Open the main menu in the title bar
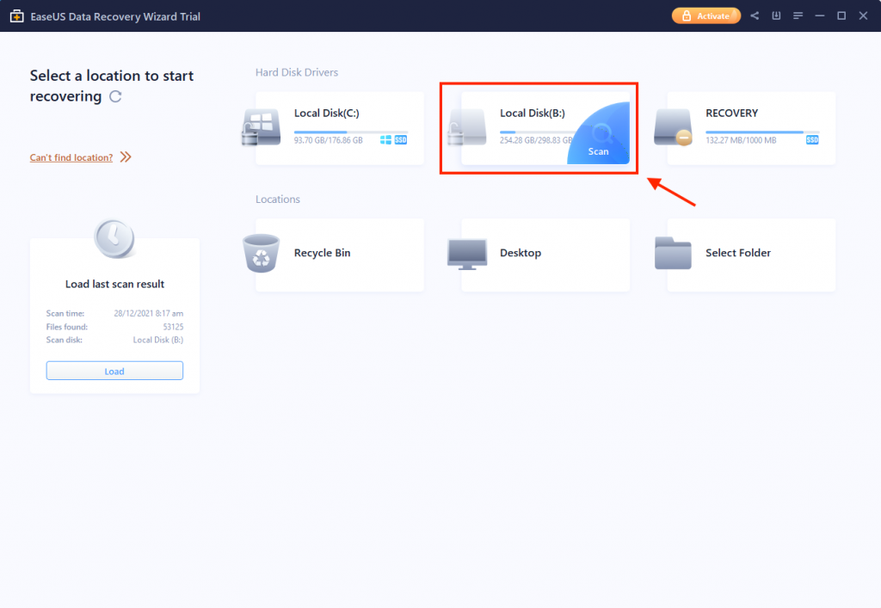 (798, 15)
